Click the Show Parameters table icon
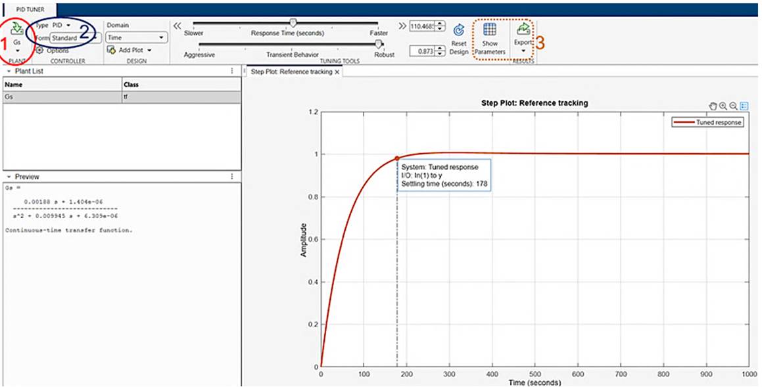762x387 pixels. click(490, 30)
